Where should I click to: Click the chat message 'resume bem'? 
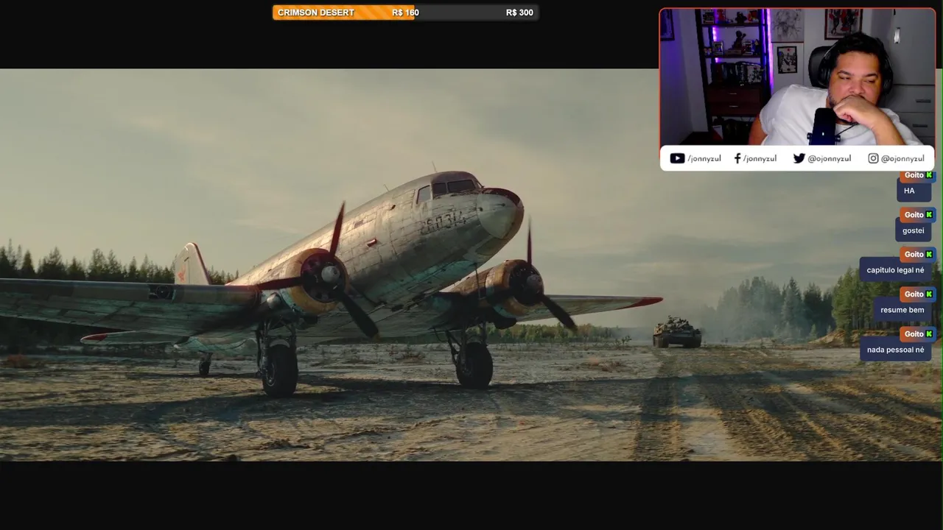click(x=902, y=310)
